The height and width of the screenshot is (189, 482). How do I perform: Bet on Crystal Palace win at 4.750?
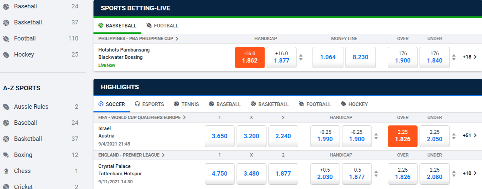pyautogui.click(x=220, y=174)
